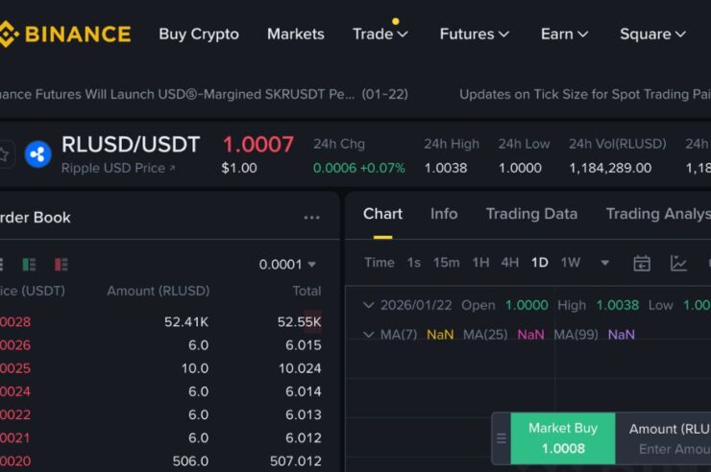711x472 pixels.
Task: Click the Ripple coin icon
Action: [37, 153]
